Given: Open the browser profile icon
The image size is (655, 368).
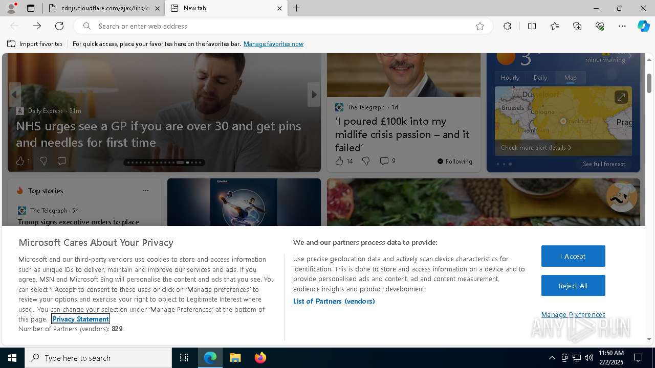Looking at the screenshot, I should 11,8.
